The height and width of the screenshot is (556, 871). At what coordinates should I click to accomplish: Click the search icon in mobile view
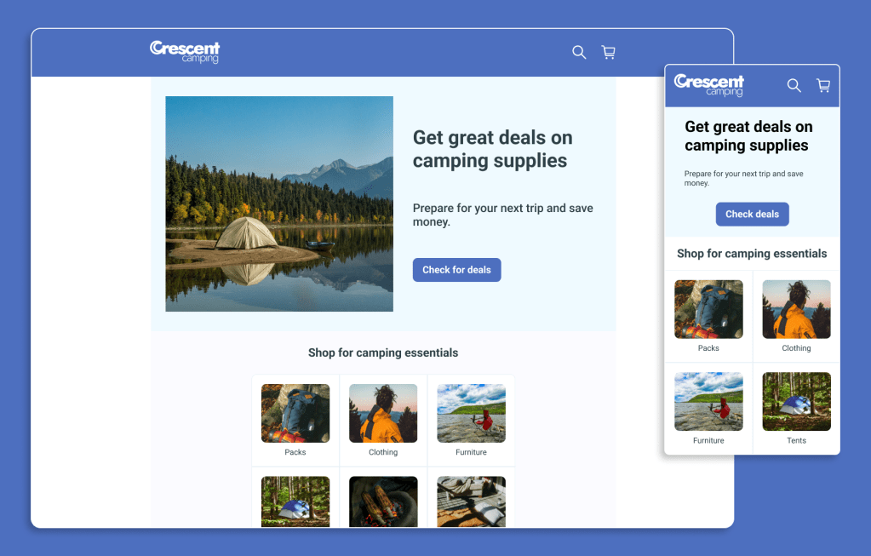click(794, 85)
